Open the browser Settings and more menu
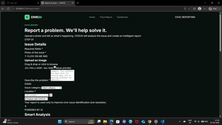The width and height of the screenshot is (222, 125). (x=205, y=9)
